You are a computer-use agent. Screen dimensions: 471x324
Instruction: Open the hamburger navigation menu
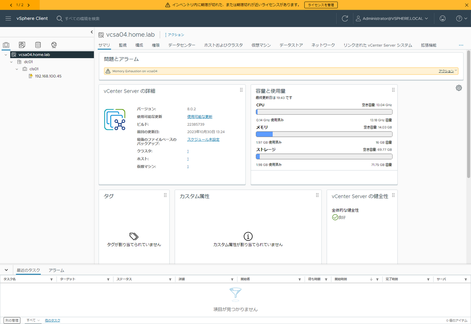8,18
